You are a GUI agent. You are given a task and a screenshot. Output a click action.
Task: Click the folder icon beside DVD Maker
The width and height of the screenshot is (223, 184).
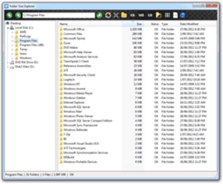[x=61, y=48]
